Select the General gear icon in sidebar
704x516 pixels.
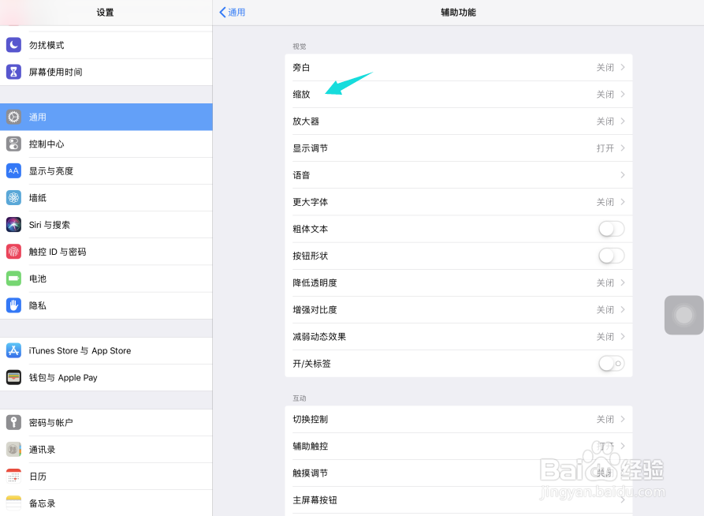point(13,117)
